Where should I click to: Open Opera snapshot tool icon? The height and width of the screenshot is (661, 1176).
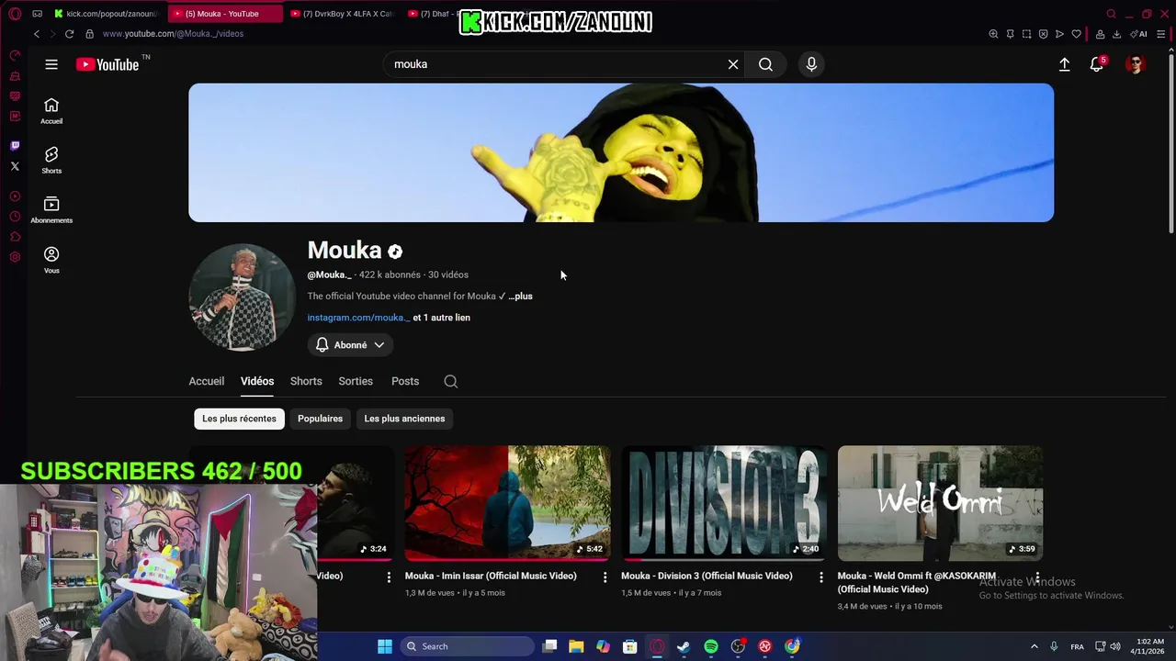(1026, 34)
